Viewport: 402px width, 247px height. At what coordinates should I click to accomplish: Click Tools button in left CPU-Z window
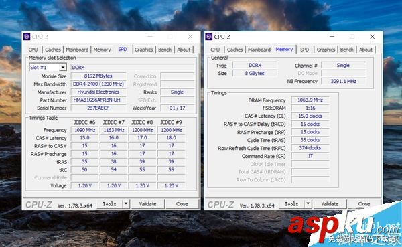click(109, 204)
